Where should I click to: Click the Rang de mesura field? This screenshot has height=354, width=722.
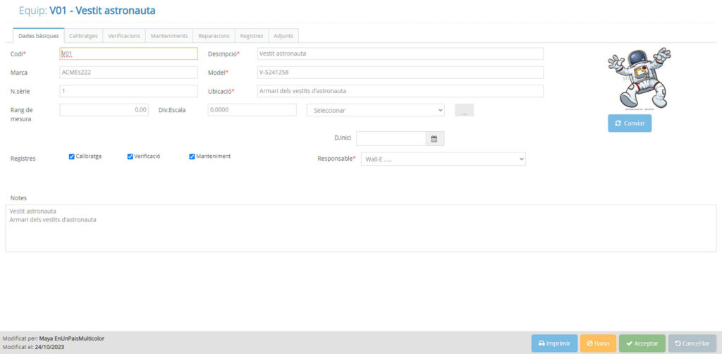[104, 110]
